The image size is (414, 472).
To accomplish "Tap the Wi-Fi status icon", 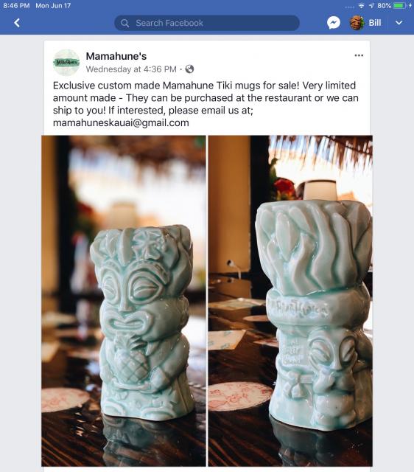I will click(362, 5).
